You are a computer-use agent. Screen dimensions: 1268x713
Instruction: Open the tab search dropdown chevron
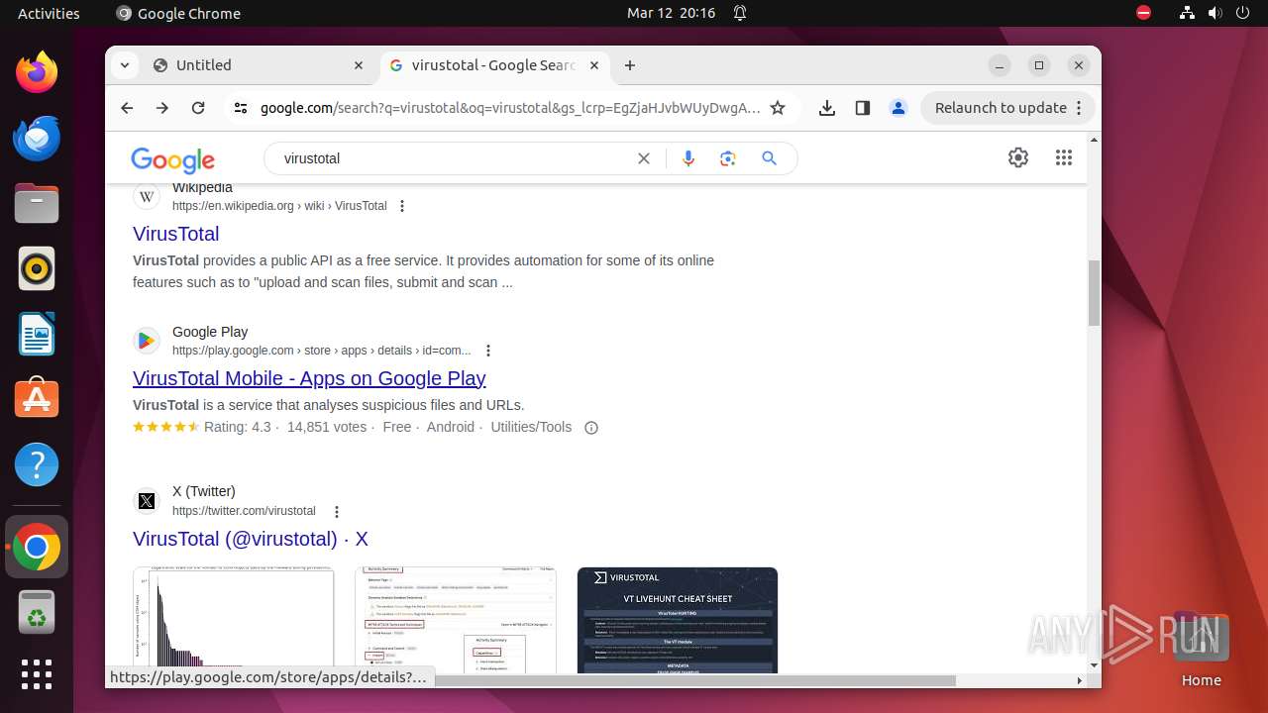click(125, 65)
